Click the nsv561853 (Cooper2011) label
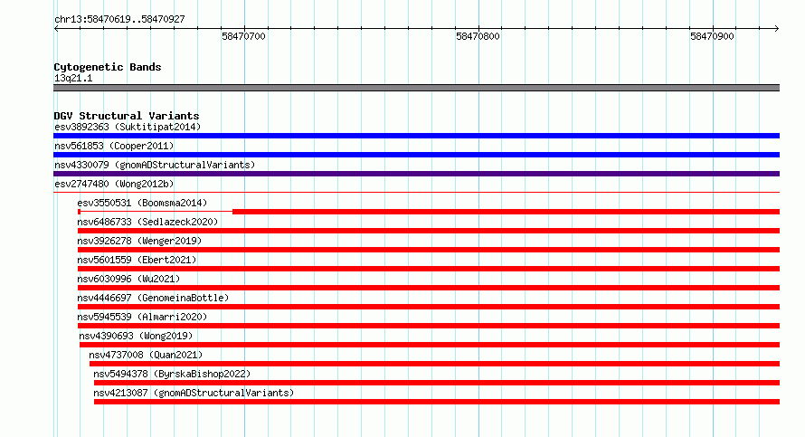Viewport: 805px width, 437px height. tap(114, 146)
